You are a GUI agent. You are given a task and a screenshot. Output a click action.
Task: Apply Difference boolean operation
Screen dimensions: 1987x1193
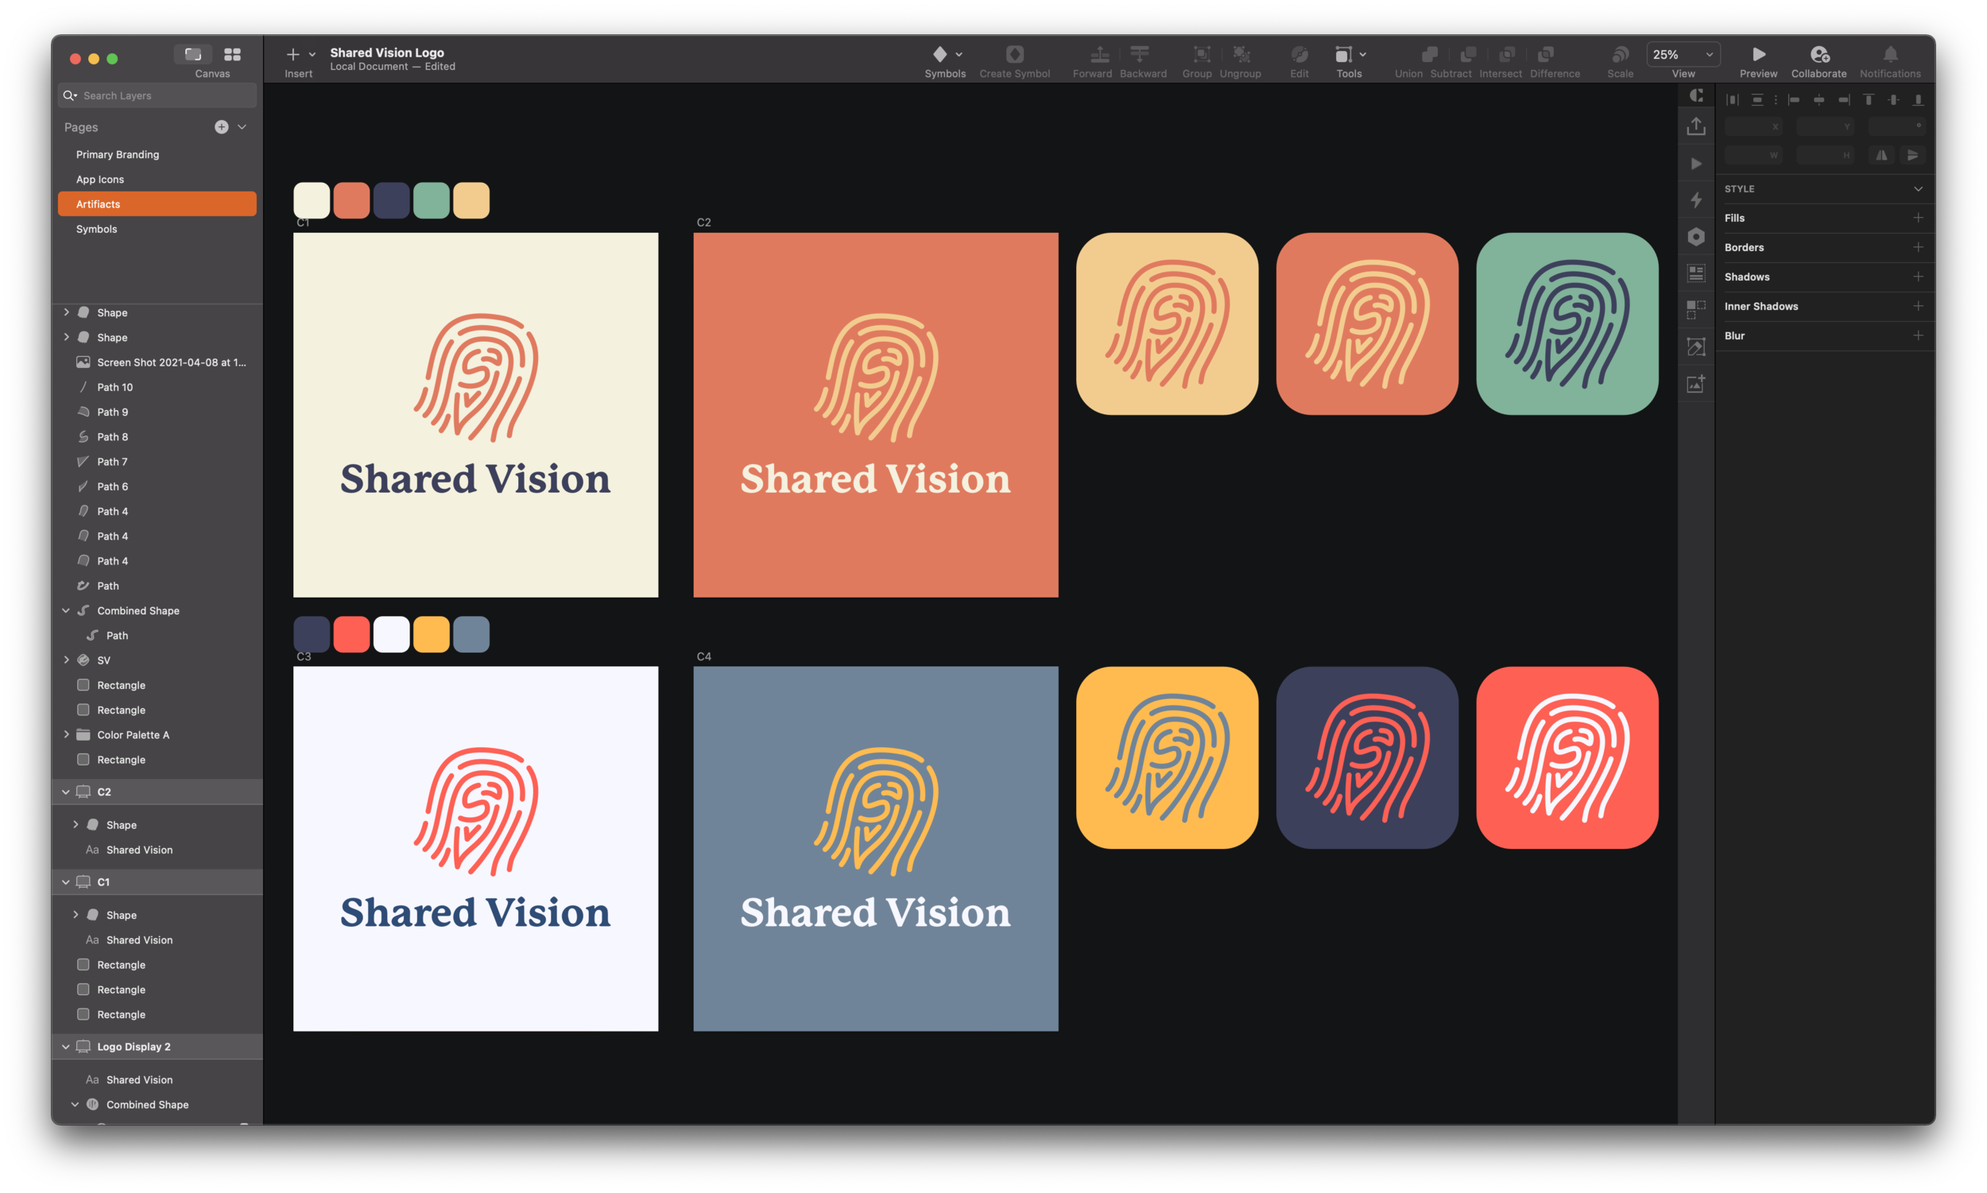coord(1545,55)
